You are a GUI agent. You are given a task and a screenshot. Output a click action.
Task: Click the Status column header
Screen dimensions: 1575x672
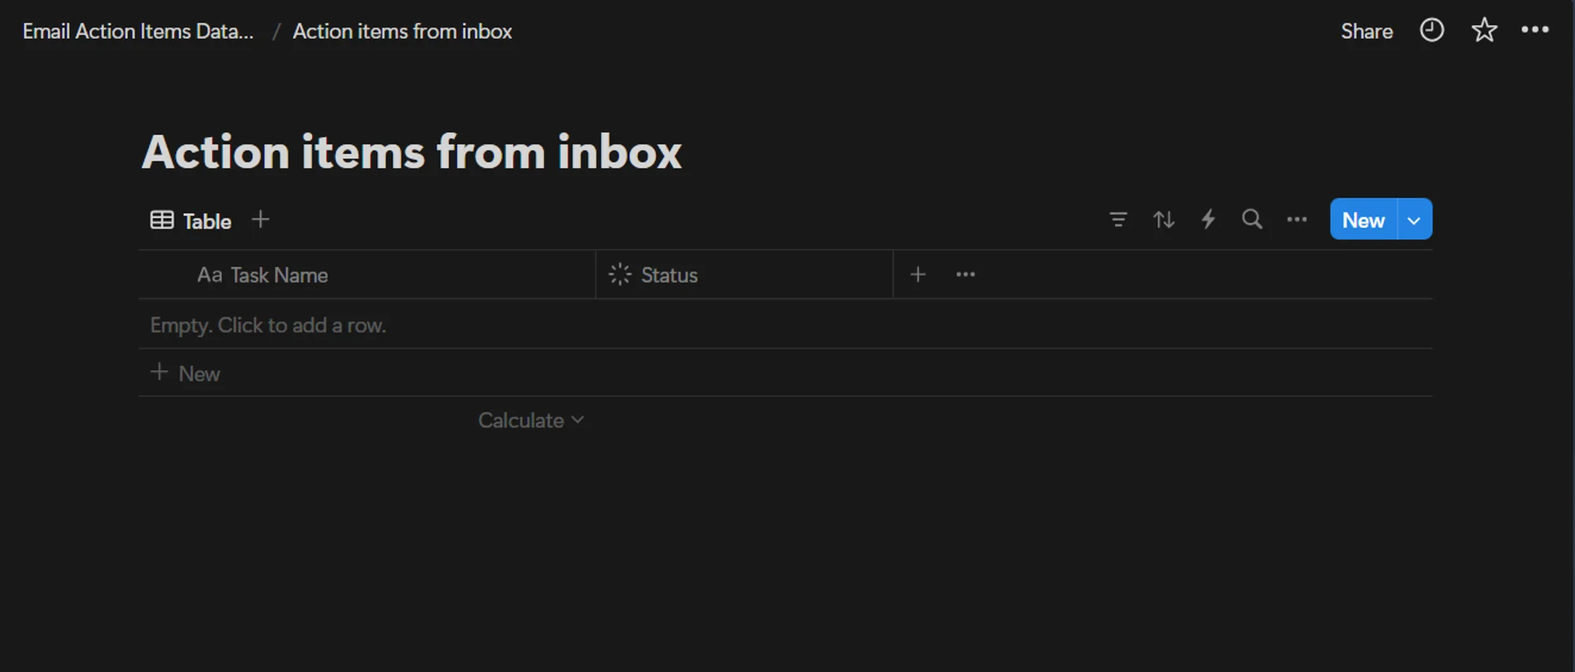point(744,275)
